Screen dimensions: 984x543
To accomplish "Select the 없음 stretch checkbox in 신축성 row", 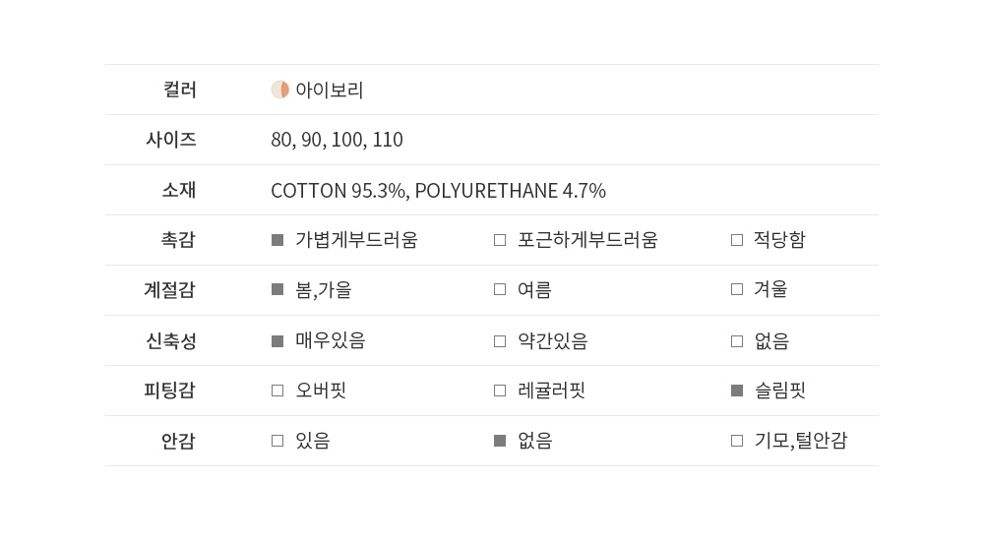I will (x=737, y=341).
